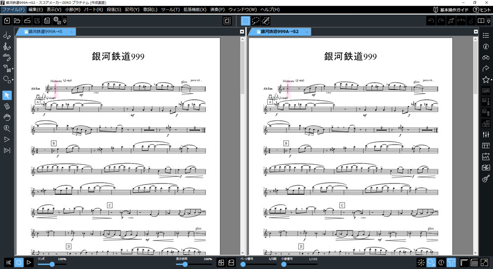Select the lasso selection tool
This screenshot has height=269, width=493.
tap(255, 21)
